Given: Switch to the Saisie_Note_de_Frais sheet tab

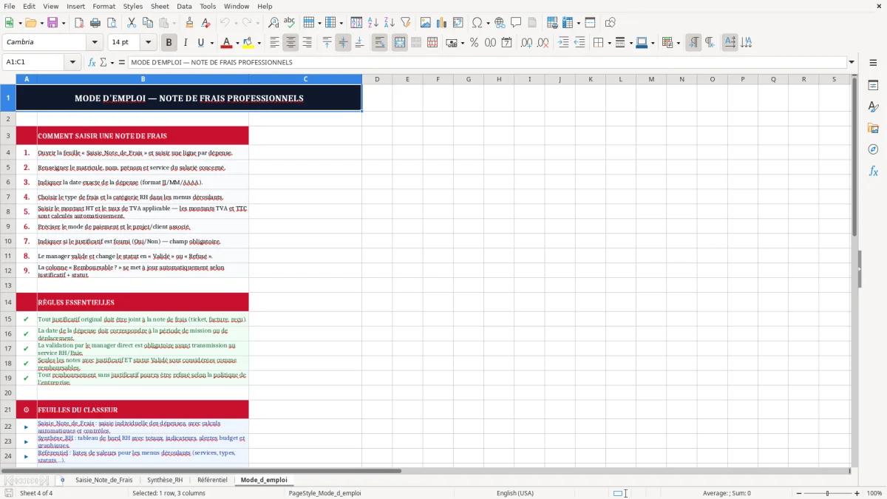Looking at the screenshot, I should 104,480.
